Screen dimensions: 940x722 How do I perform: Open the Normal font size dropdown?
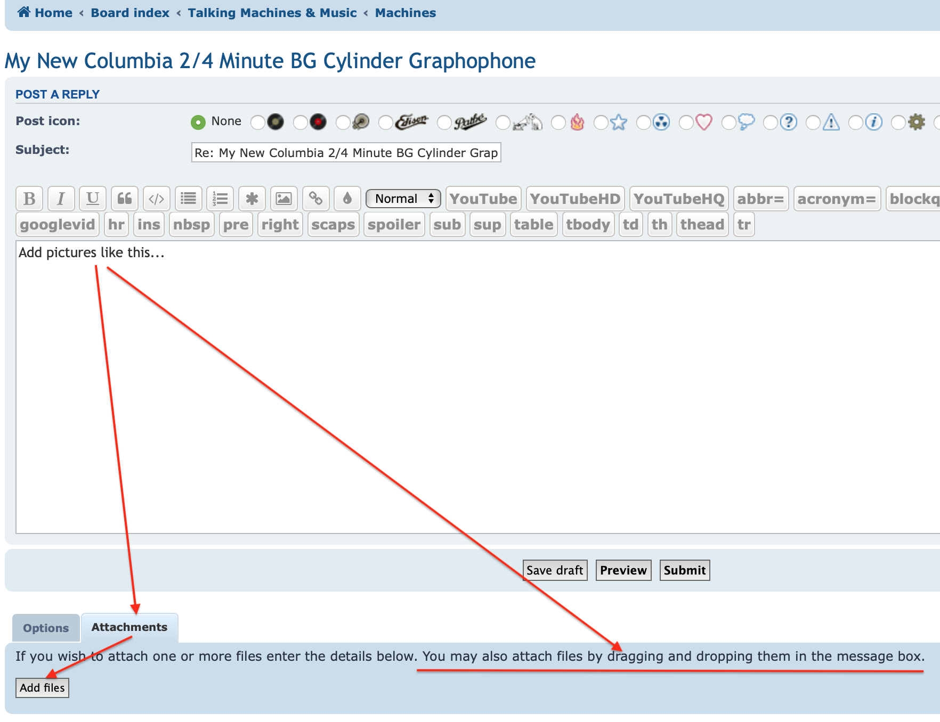(x=403, y=199)
